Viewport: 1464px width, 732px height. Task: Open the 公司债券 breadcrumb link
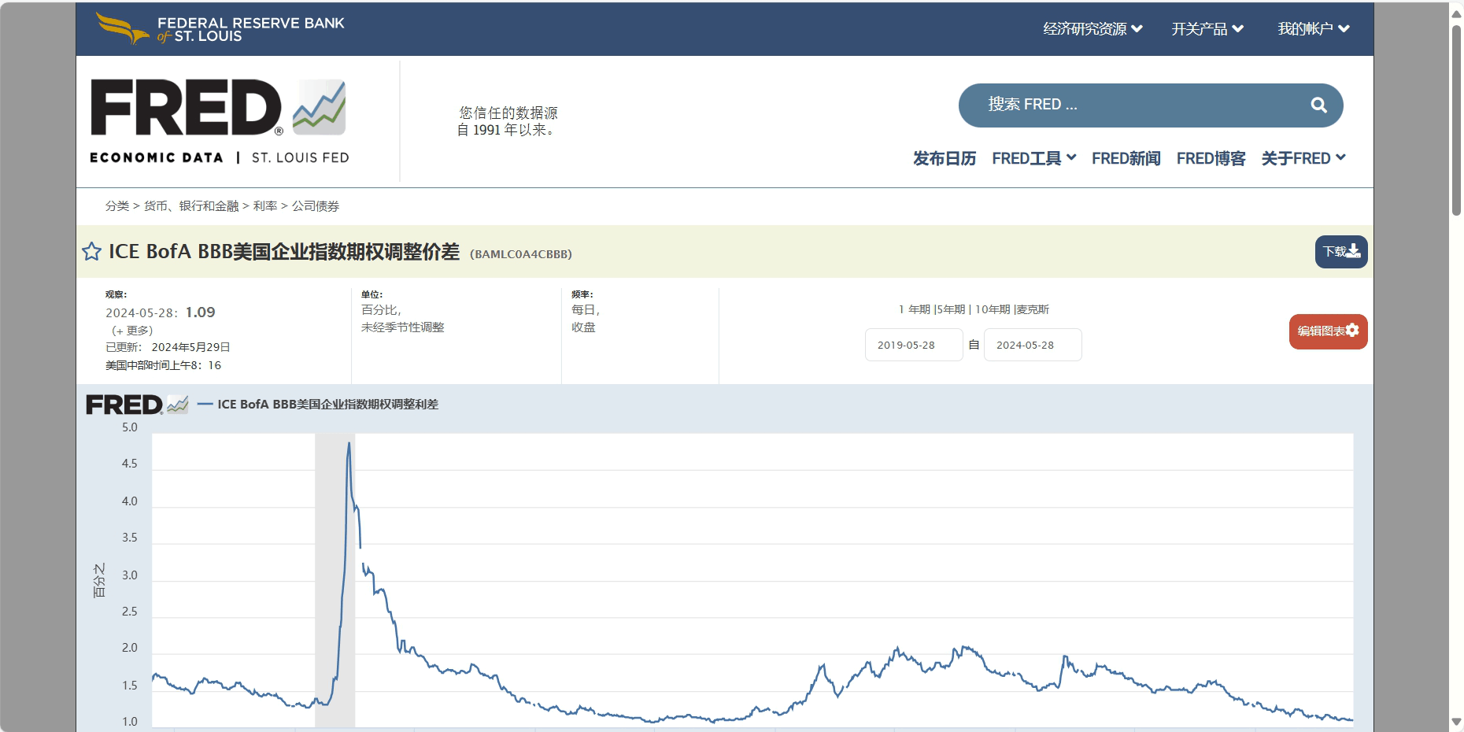coord(316,206)
